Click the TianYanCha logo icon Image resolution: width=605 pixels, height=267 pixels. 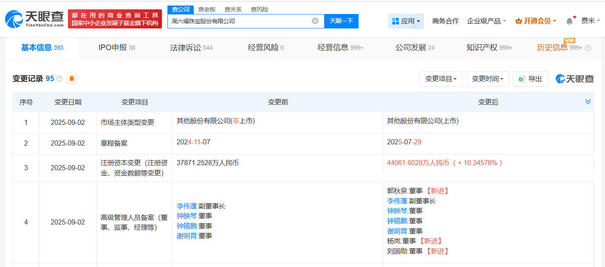tap(14, 19)
